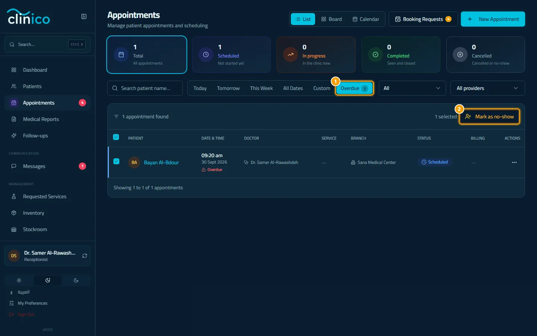The height and width of the screenshot is (336, 537).
Task: Open the All status filter dropdown
Action: point(412,88)
